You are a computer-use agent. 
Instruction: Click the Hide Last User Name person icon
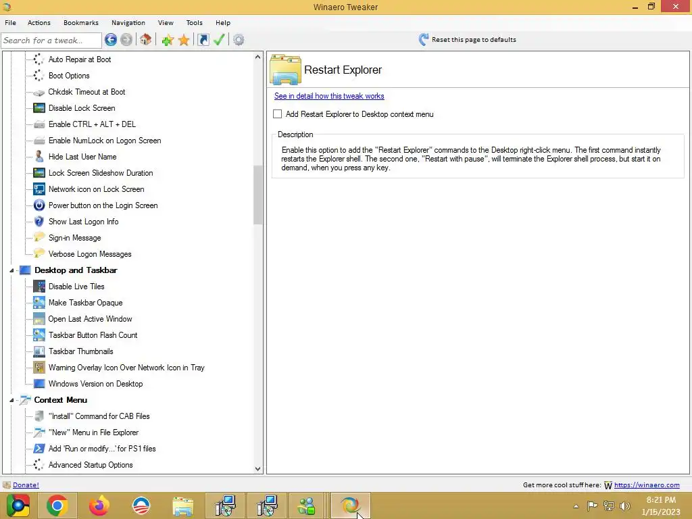(39, 157)
